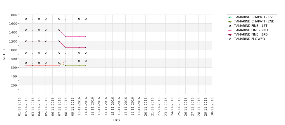Image resolution: width=285 pixels, height=125 pixels.
Task: Click the 01-11-2016 date axis label
Action: [19, 107]
